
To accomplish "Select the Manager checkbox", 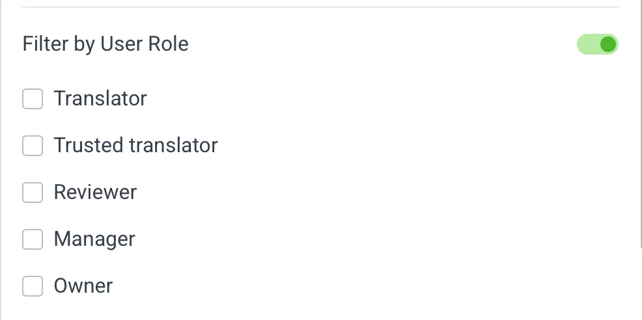I will (33, 239).
